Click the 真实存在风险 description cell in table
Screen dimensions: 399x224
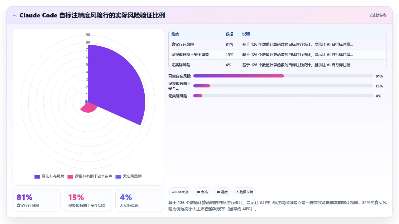pyautogui.click(x=298, y=44)
